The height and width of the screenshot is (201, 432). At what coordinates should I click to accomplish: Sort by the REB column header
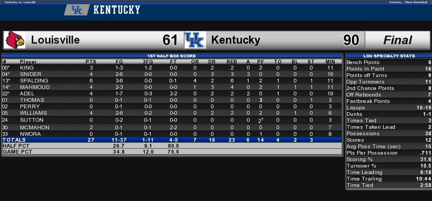click(232, 61)
